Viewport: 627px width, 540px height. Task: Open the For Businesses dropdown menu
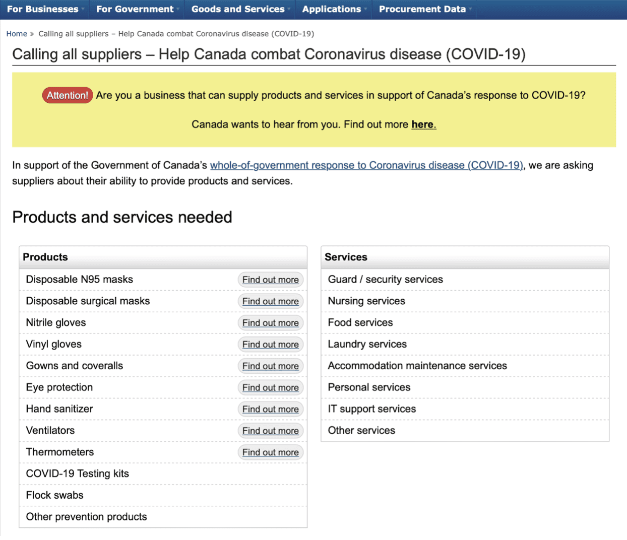45,9
